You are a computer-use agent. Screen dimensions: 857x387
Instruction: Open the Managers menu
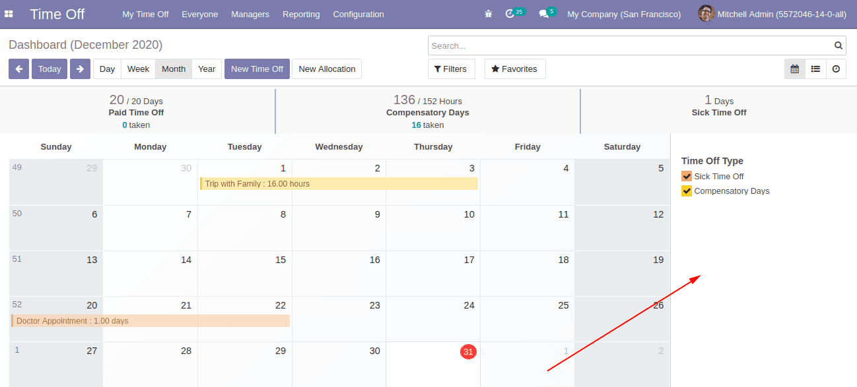click(250, 14)
